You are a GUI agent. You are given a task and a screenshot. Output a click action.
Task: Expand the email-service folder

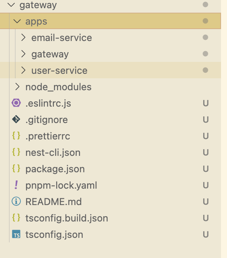23,38
